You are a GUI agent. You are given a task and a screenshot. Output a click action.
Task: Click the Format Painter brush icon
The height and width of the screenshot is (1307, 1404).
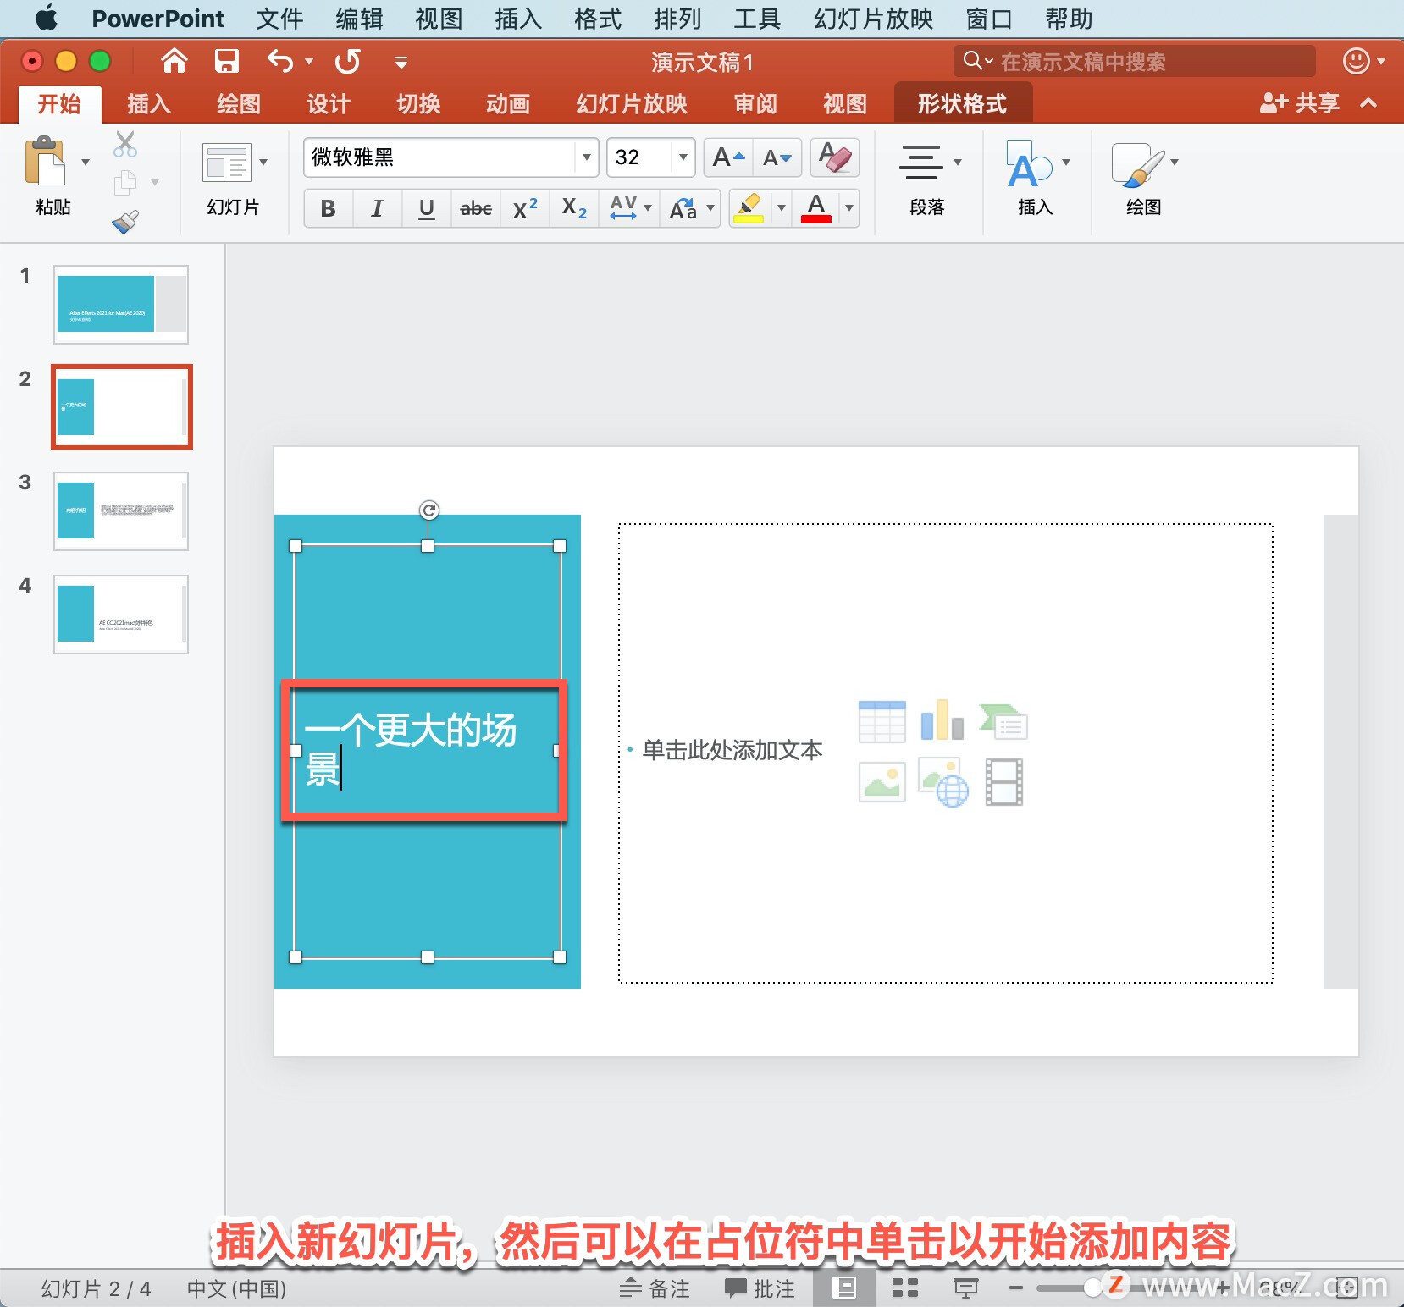(x=125, y=222)
